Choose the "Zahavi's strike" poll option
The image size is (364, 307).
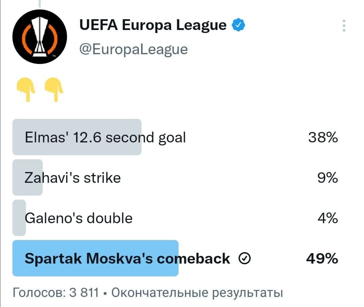73,178
